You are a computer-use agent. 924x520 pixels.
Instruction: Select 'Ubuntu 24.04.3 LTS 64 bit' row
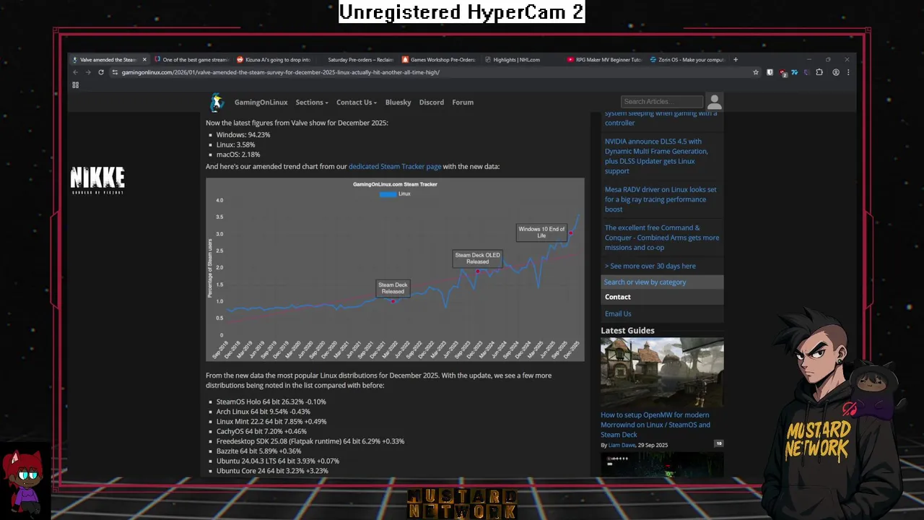coord(278,461)
